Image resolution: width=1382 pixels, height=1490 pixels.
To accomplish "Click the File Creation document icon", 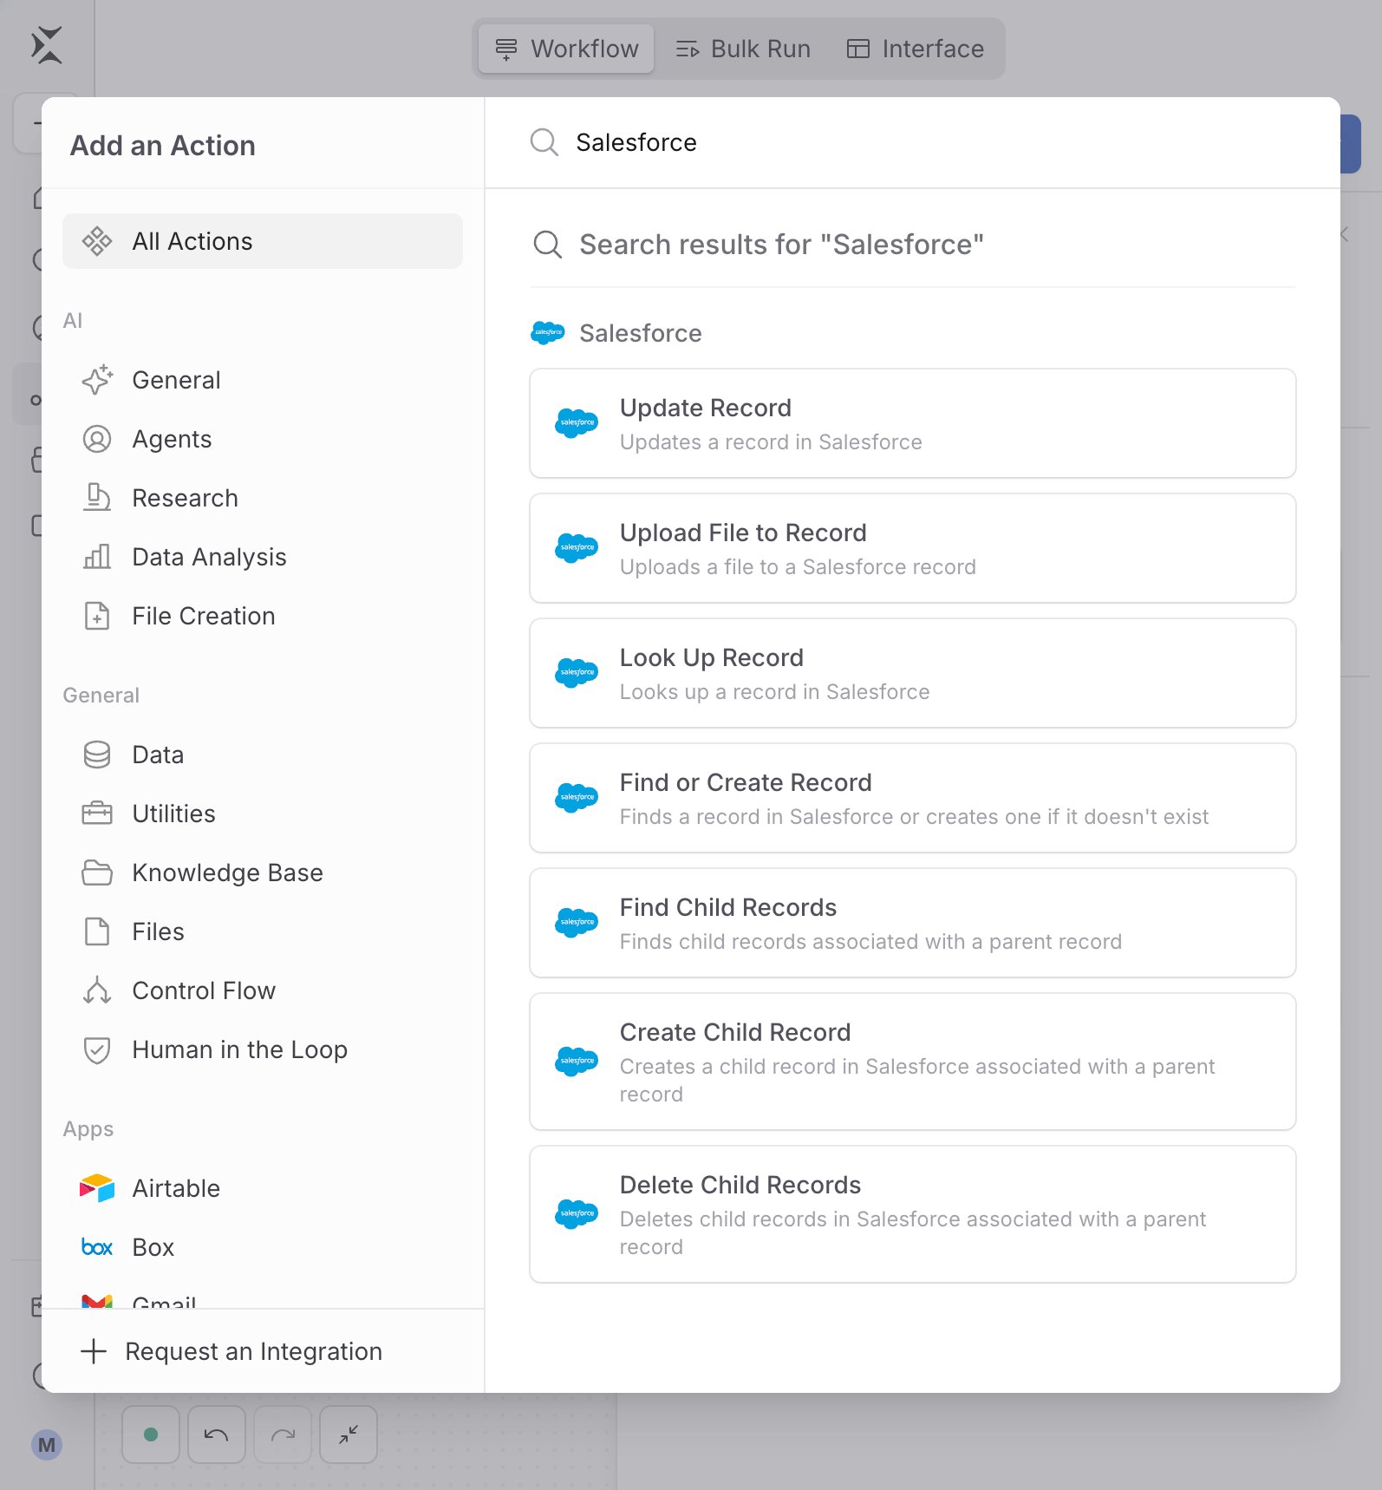I will point(97,616).
